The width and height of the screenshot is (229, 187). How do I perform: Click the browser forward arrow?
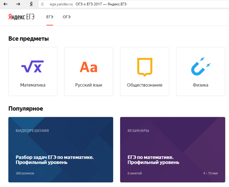click(x=18, y=4)
